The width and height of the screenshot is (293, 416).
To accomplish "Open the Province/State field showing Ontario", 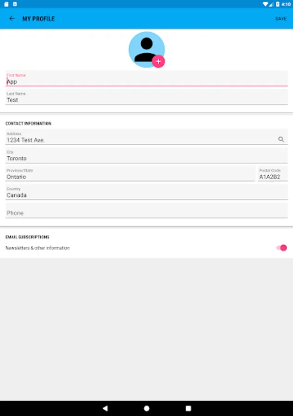I will (130, 177).
